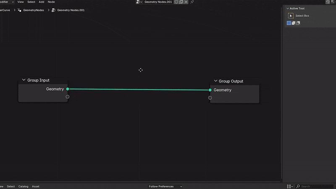Click the asset browser Search field
The height and width of the screenshot is (189, 336).
315,186
